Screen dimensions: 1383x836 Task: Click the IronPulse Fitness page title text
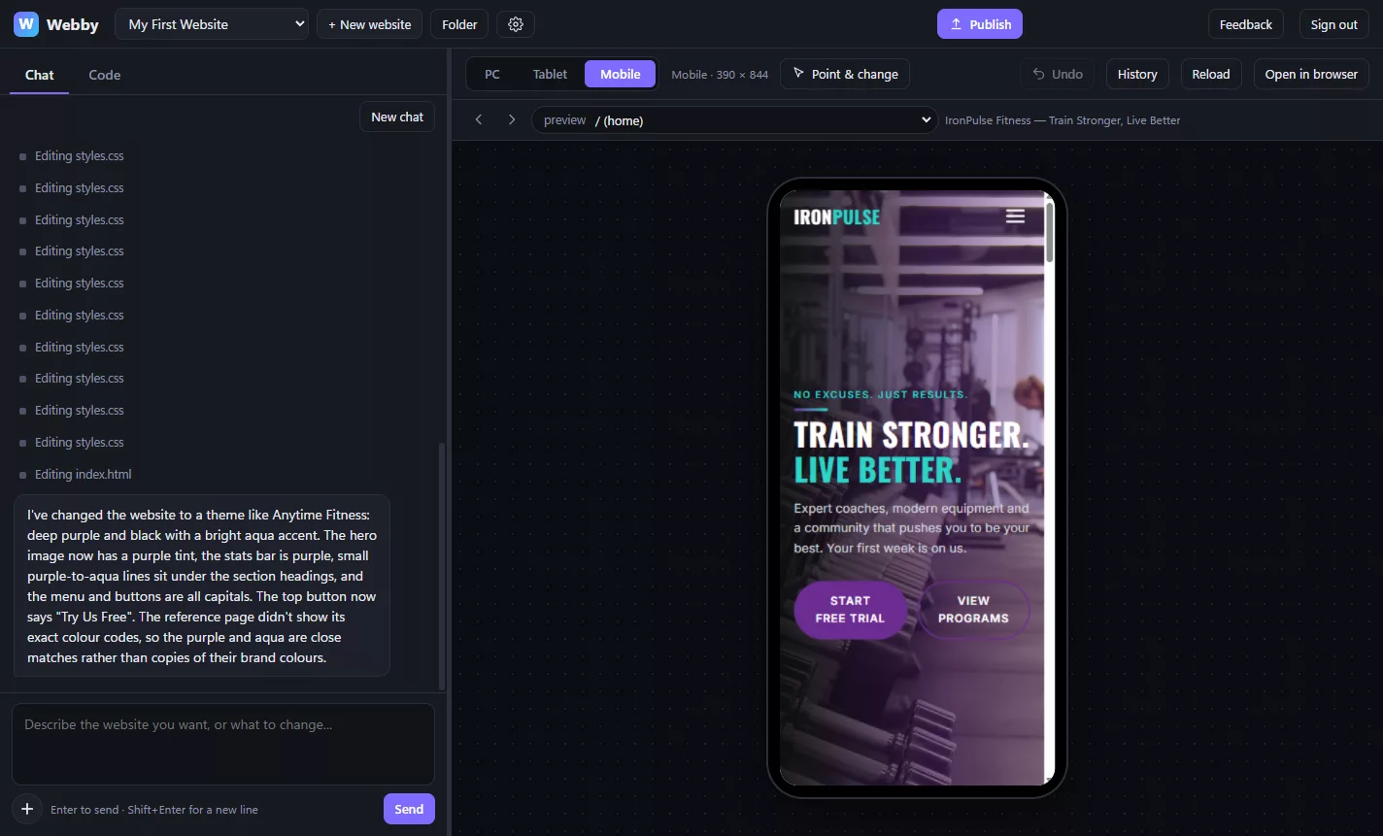tap(1063, 120)
